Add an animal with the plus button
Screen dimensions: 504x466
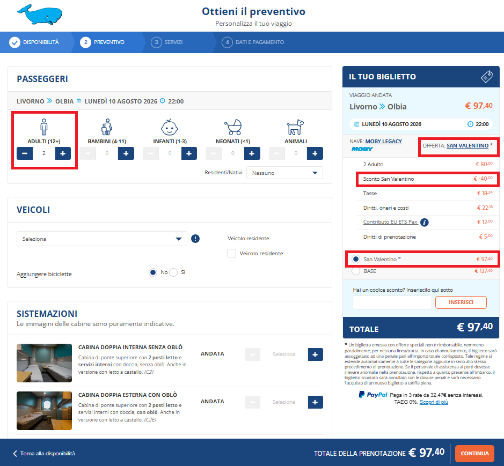[315, 153]
